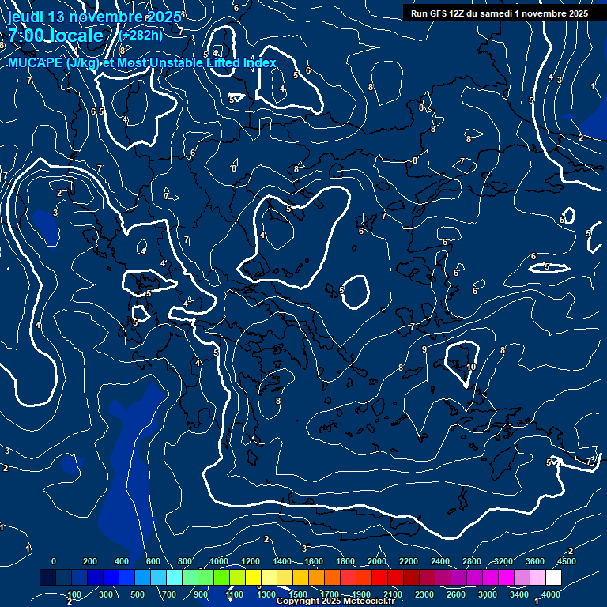
Task: Click the white swatch ending the color legend
Action: click(553, 577)
